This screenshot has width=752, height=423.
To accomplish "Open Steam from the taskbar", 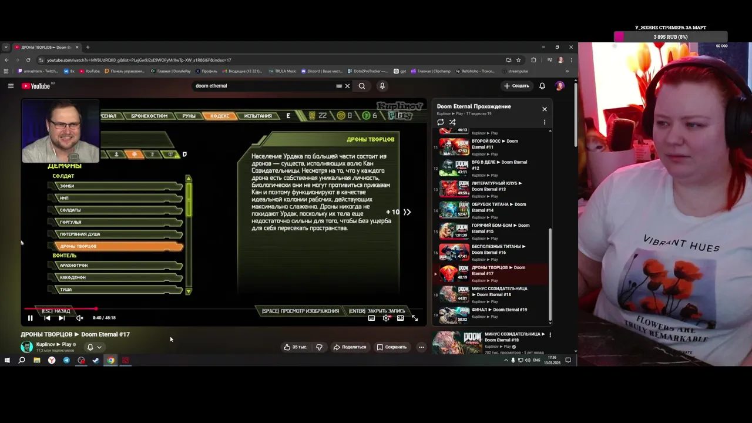I will [96, 360].
